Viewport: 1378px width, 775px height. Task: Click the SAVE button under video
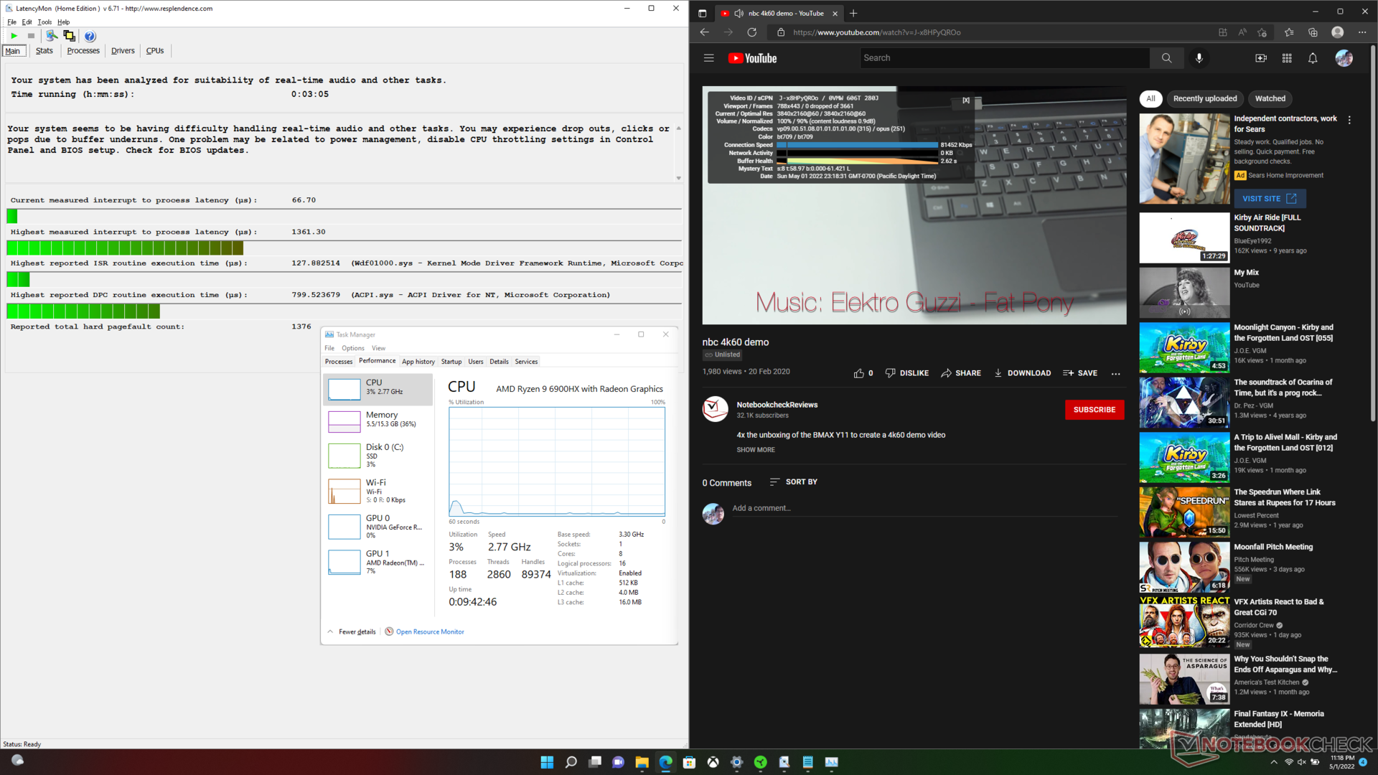tap(1080, 373)
